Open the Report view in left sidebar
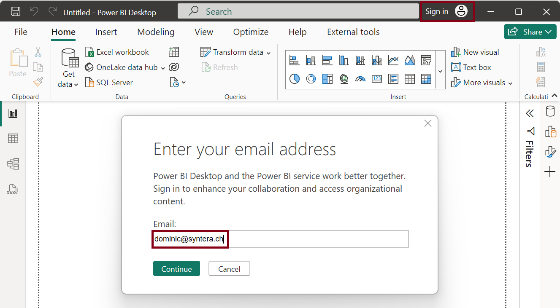This screenshot has height=308, width=560. pos(13,113)
